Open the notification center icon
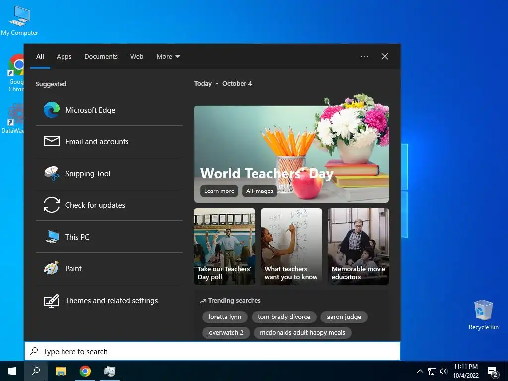The image size is (508, 381). (x=493, y=371)
